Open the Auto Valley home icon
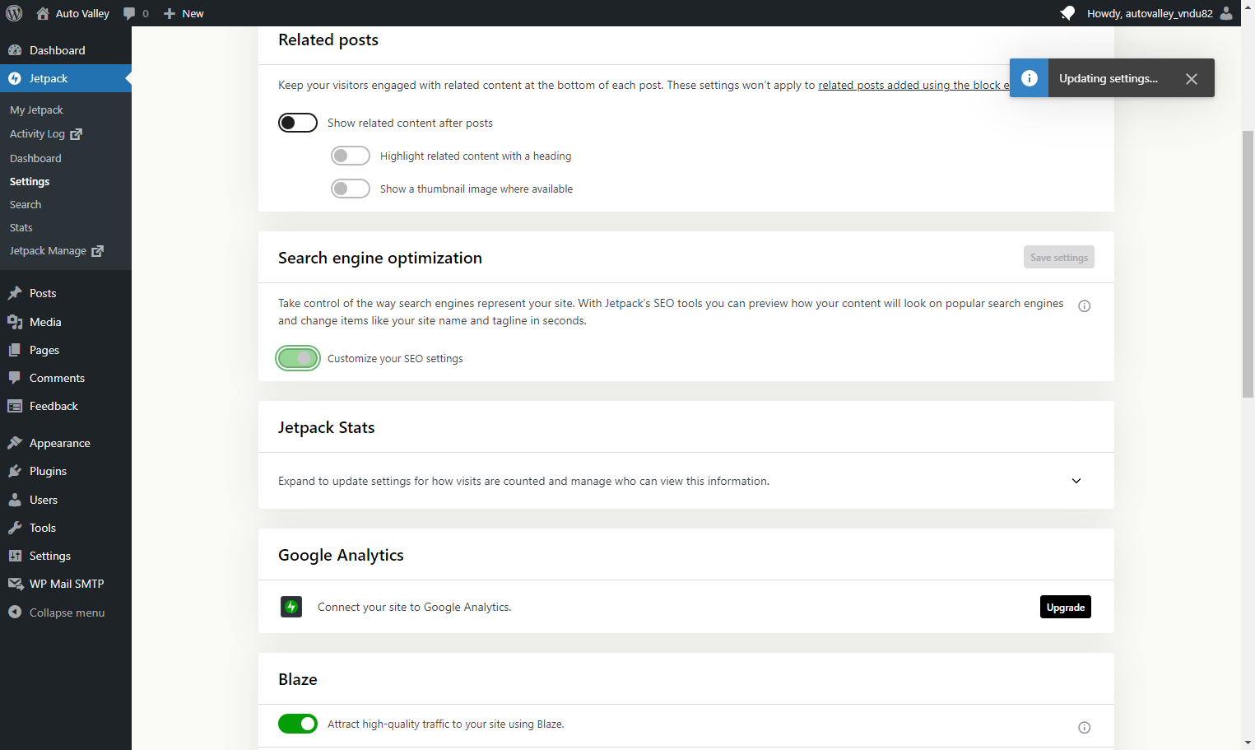The height and width of the screenshot is (750, 1255). click(43, 13)
